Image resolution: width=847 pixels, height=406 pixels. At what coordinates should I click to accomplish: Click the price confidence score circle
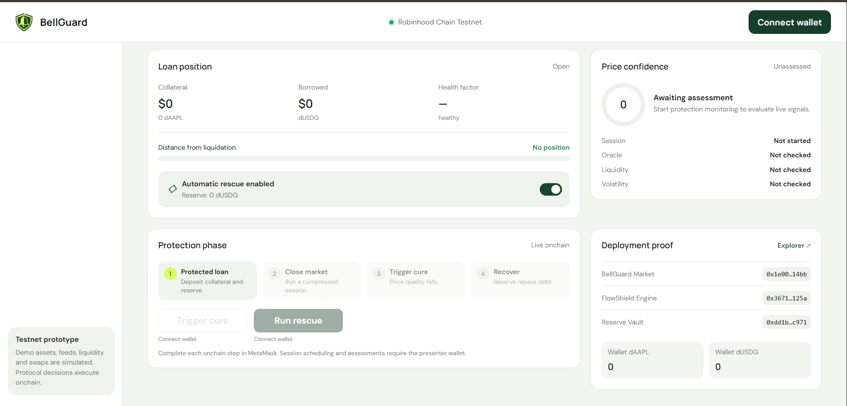tap(623, 105)
